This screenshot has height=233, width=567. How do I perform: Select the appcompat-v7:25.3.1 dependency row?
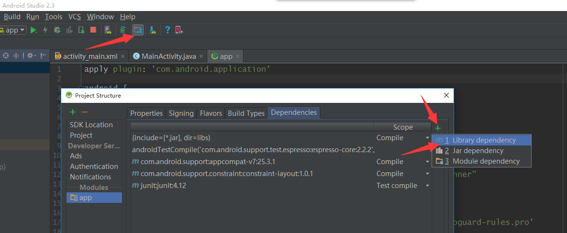tap(281, 162)
